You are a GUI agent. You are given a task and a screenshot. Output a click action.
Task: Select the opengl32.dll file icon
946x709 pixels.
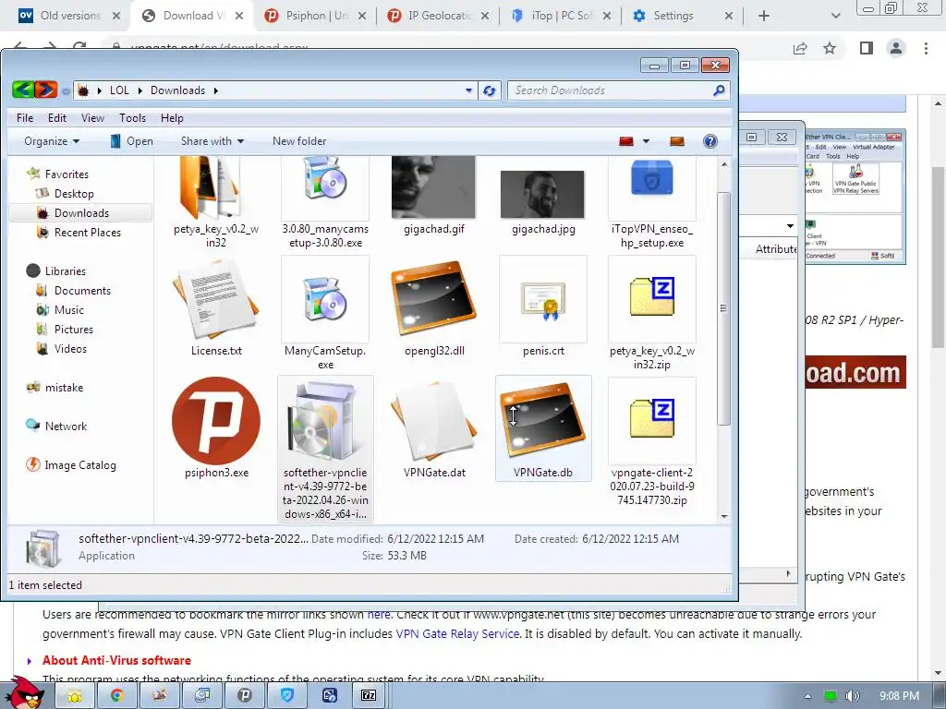[434, 300]
